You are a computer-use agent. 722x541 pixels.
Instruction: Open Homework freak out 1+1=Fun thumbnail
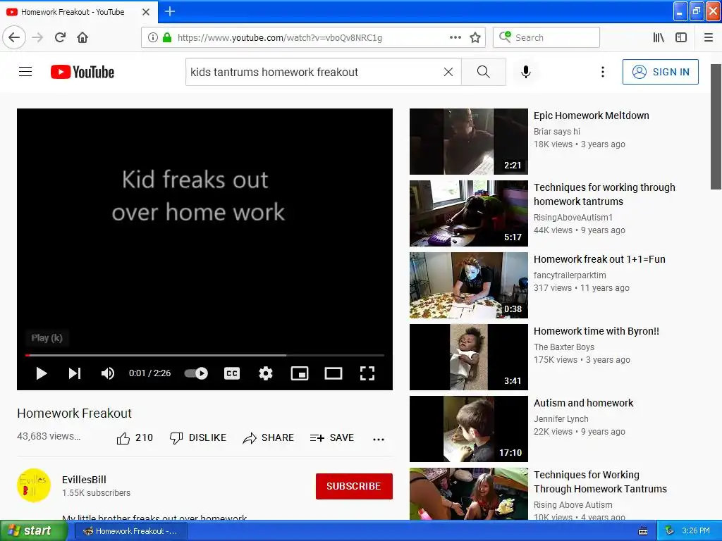point(469,285)
